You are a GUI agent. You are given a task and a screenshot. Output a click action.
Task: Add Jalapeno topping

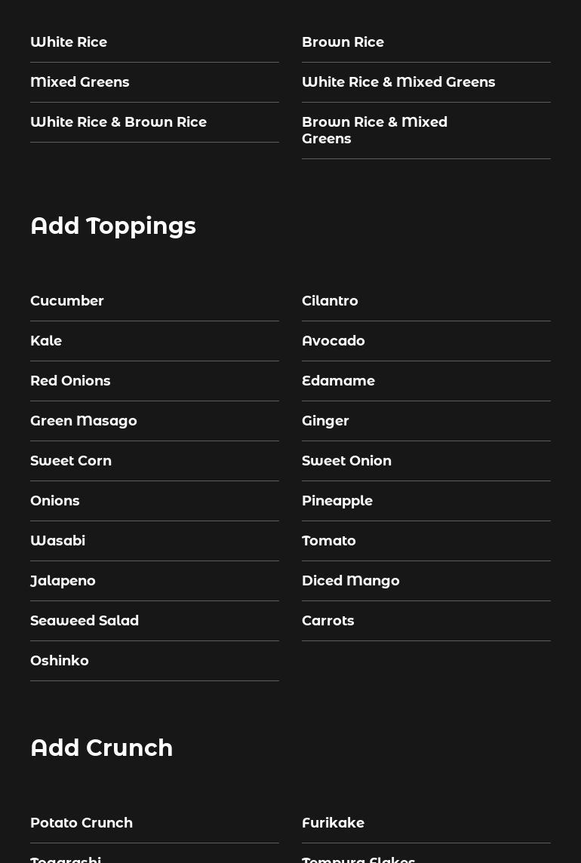click(63, 581)
